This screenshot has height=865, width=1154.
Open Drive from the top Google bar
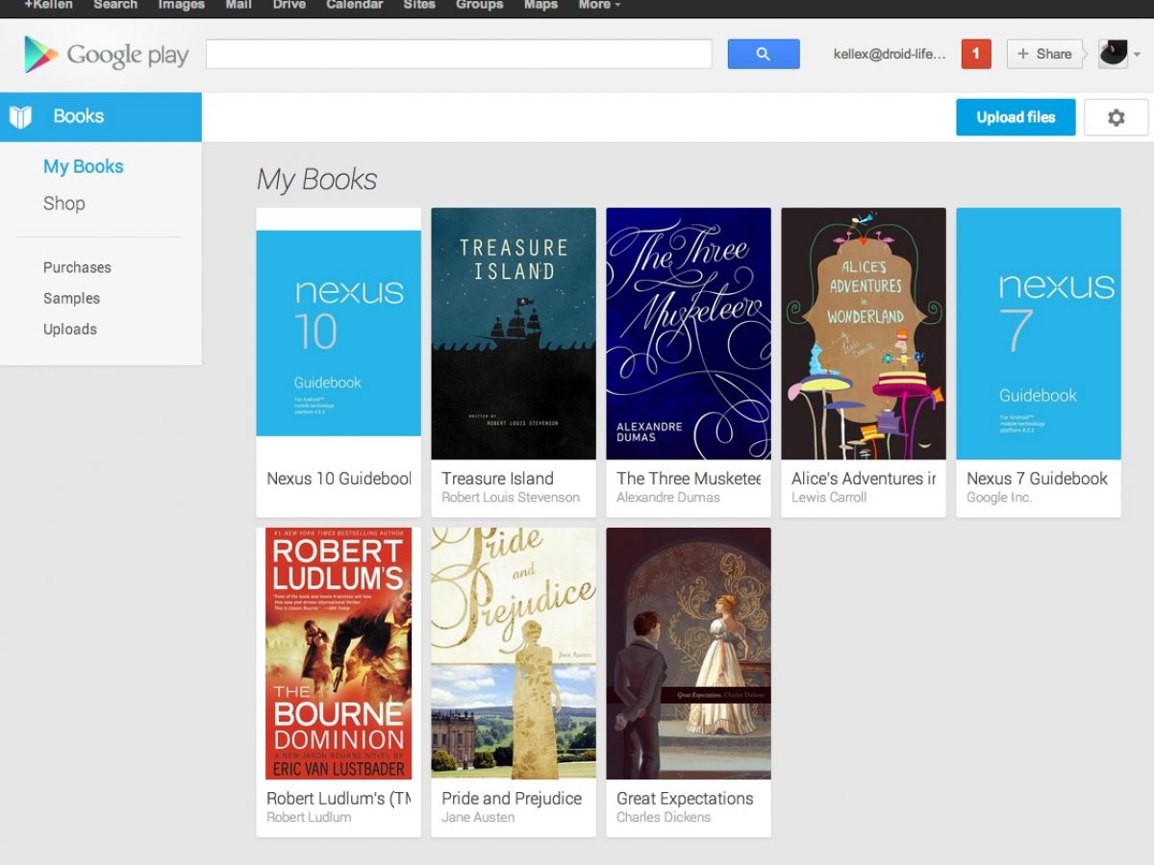click(289, 5)
